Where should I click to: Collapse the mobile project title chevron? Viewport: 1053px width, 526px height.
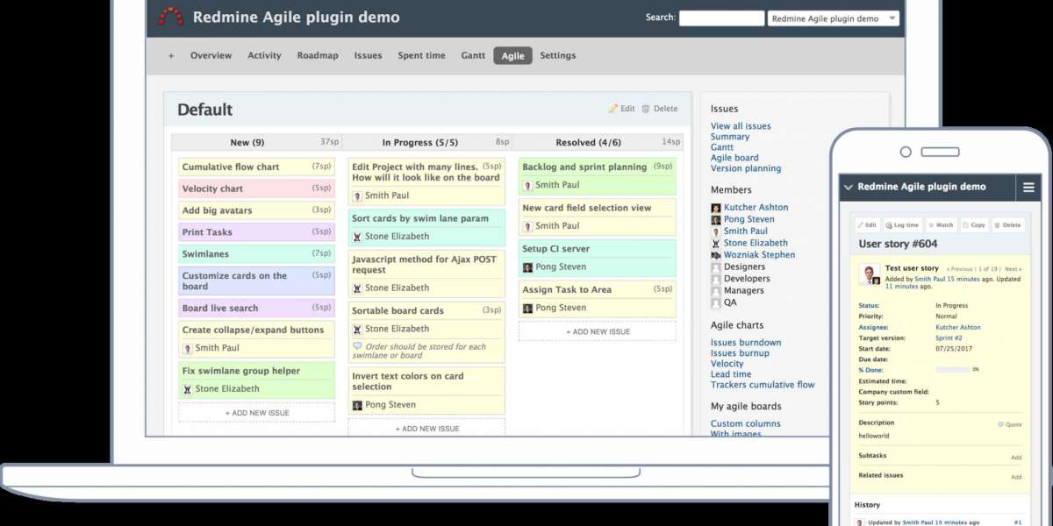click(848, 187)
